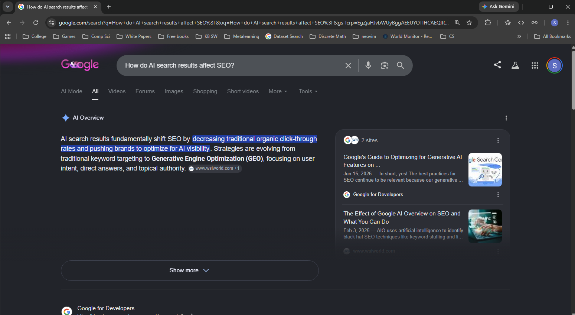Open the neovim bookmarks folder

coord(365,36)
